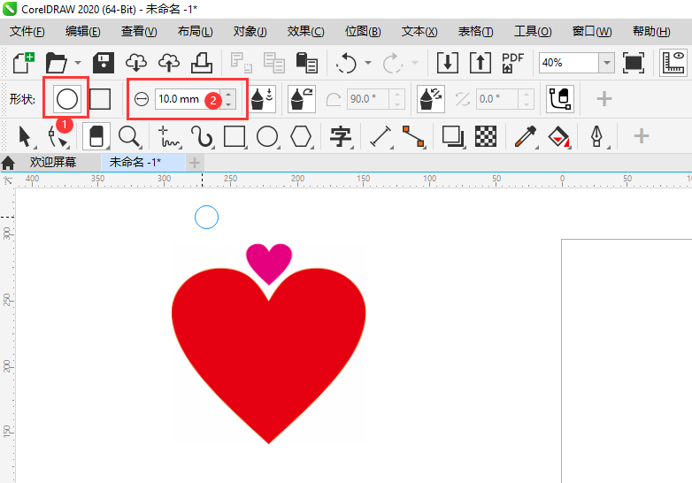Select the Zoom magnifier tool
692x483 pixels.
click(130, 136)
